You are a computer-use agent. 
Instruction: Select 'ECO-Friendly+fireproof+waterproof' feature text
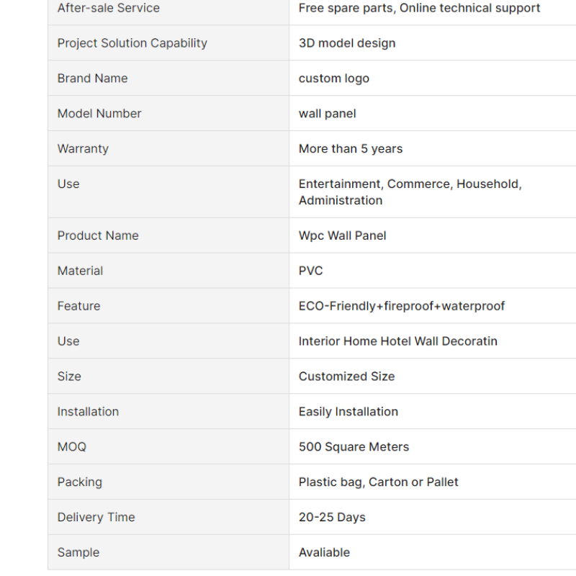(x=402, y=306)
